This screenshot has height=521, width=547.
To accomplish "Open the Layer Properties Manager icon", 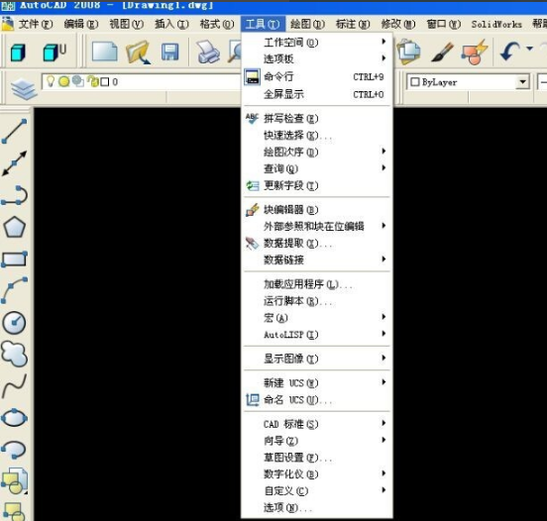I will point(24,89).
